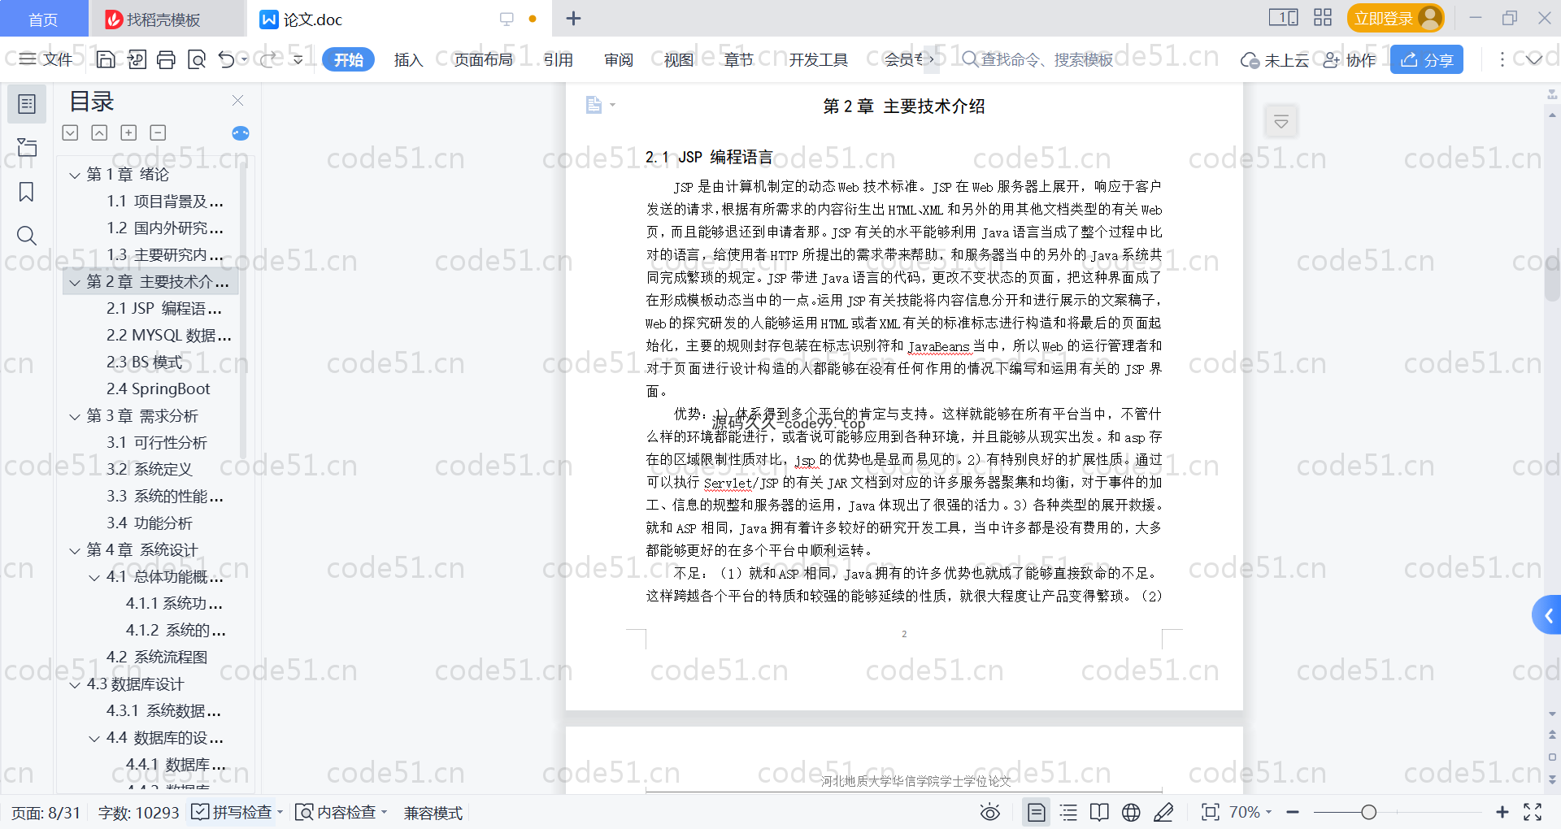Click the Undo arrow icon

click(227, 59)
